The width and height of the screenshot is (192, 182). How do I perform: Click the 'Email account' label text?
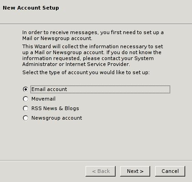tap(49, 89)
